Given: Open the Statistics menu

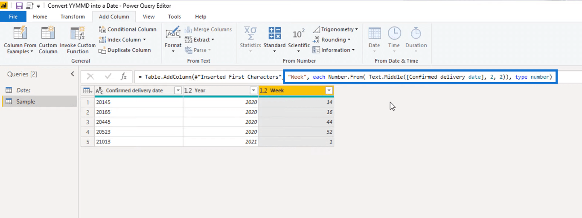Looking at the screenshot, I should point(250,40).
